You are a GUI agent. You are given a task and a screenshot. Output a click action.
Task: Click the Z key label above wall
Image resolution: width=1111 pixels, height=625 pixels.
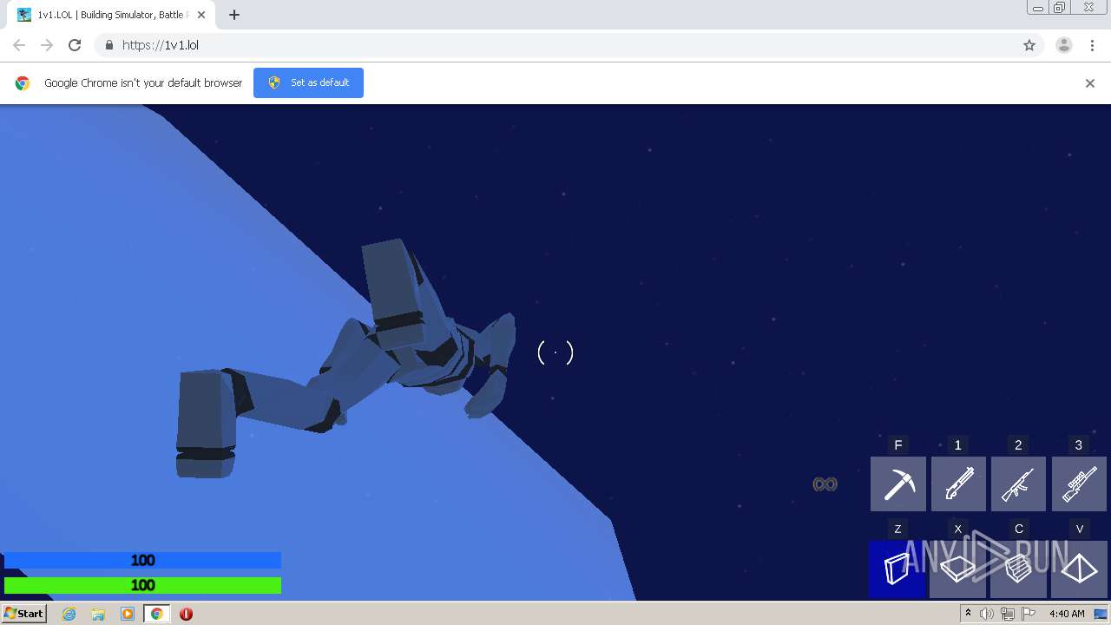[x=897, y=529]
